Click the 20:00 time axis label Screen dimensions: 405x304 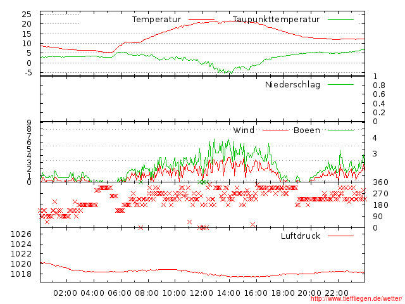tap(309, 293)
